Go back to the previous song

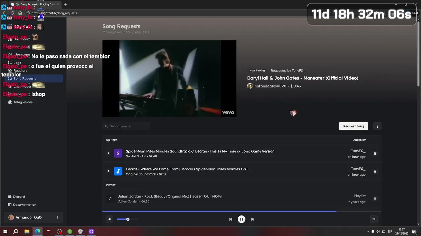[231, 219]
